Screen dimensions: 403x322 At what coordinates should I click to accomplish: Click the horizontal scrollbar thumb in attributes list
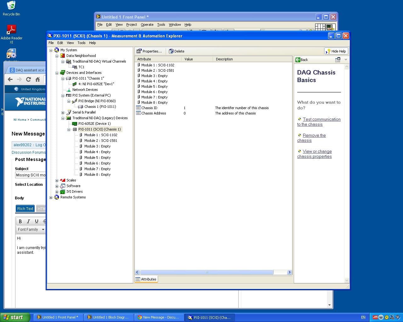click(207, 272)
